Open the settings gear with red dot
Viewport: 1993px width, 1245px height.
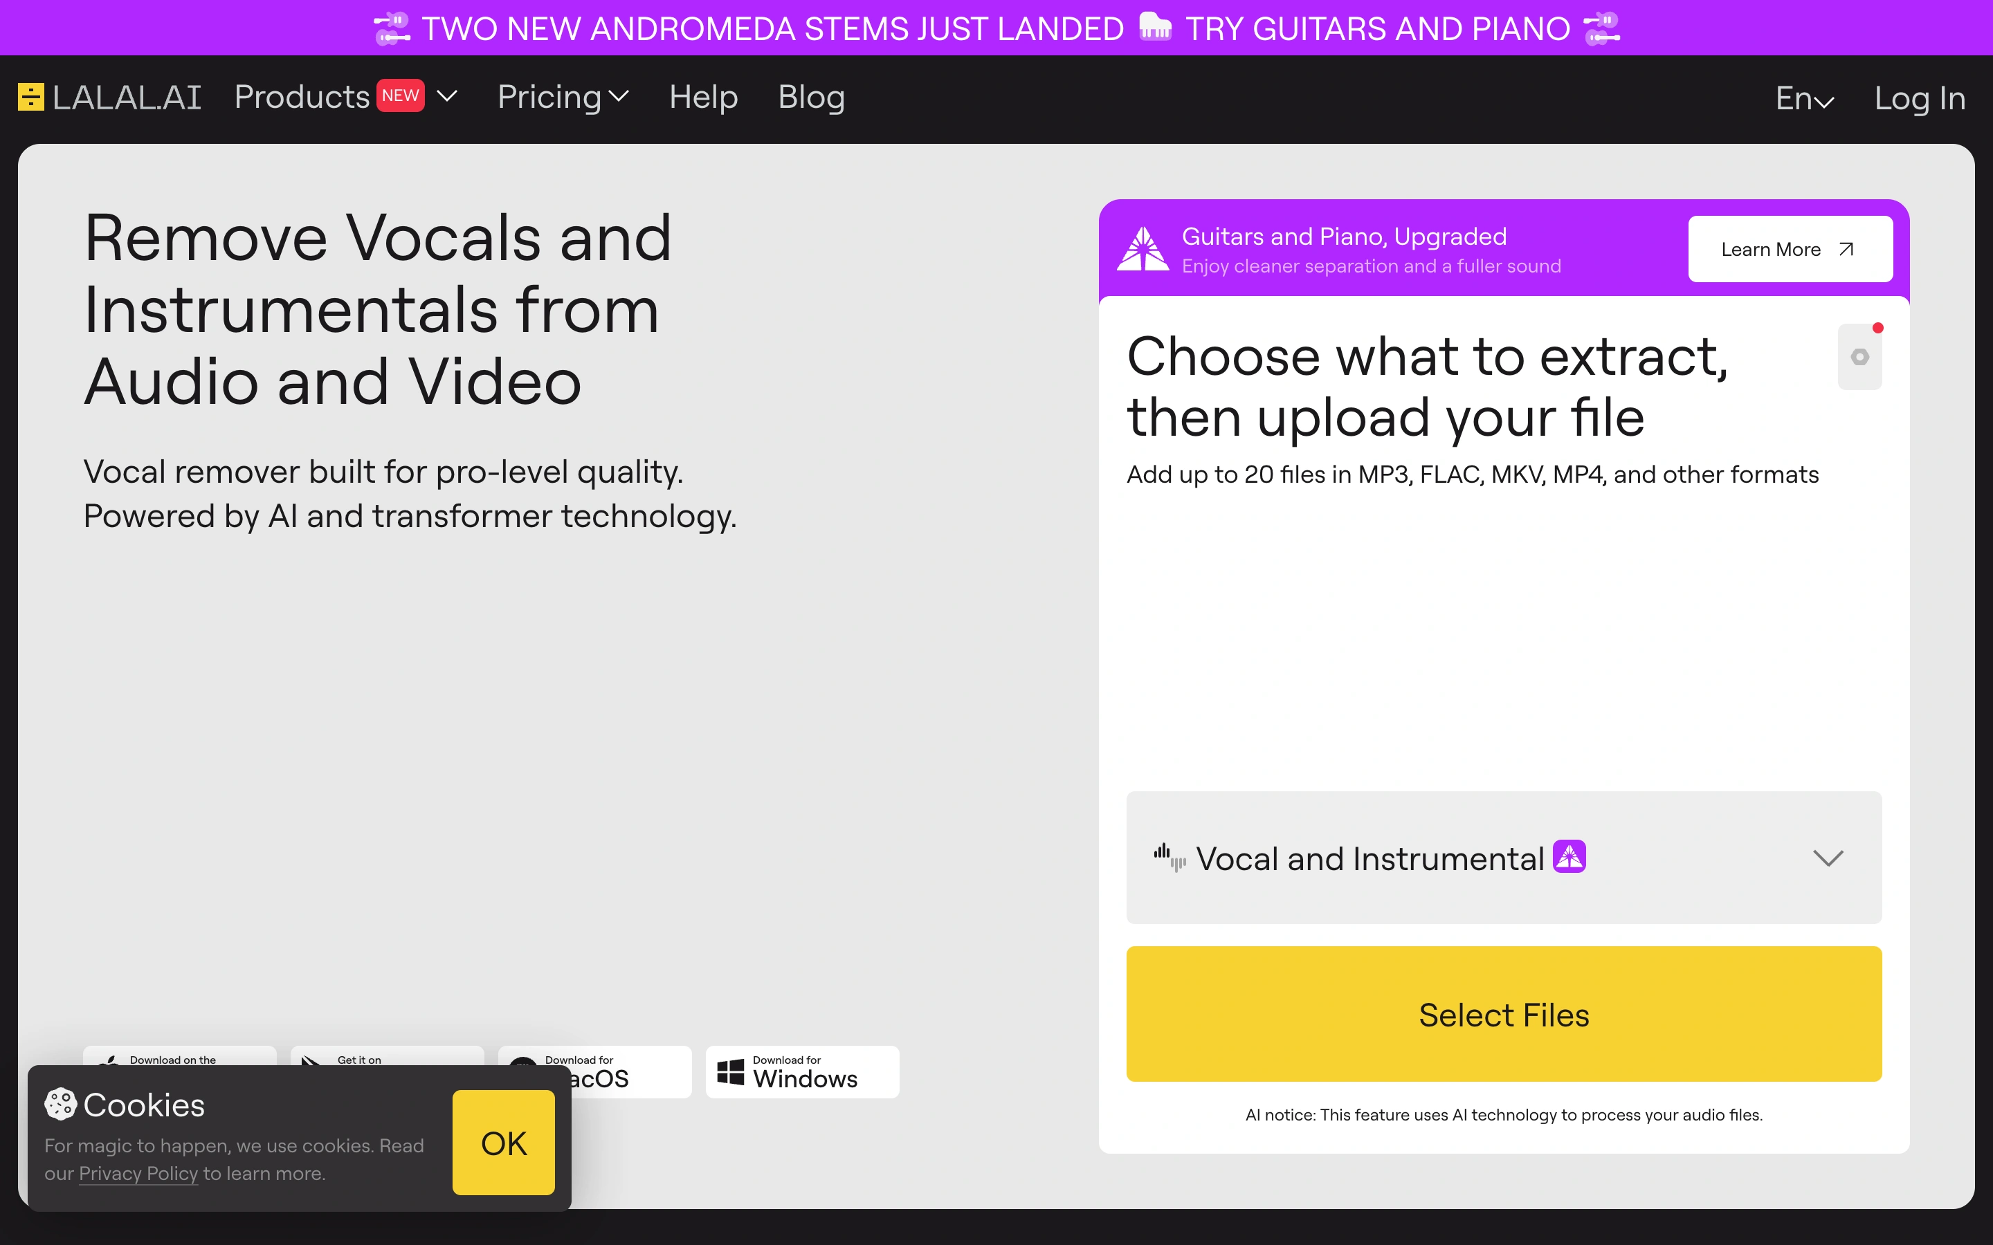1859,356
